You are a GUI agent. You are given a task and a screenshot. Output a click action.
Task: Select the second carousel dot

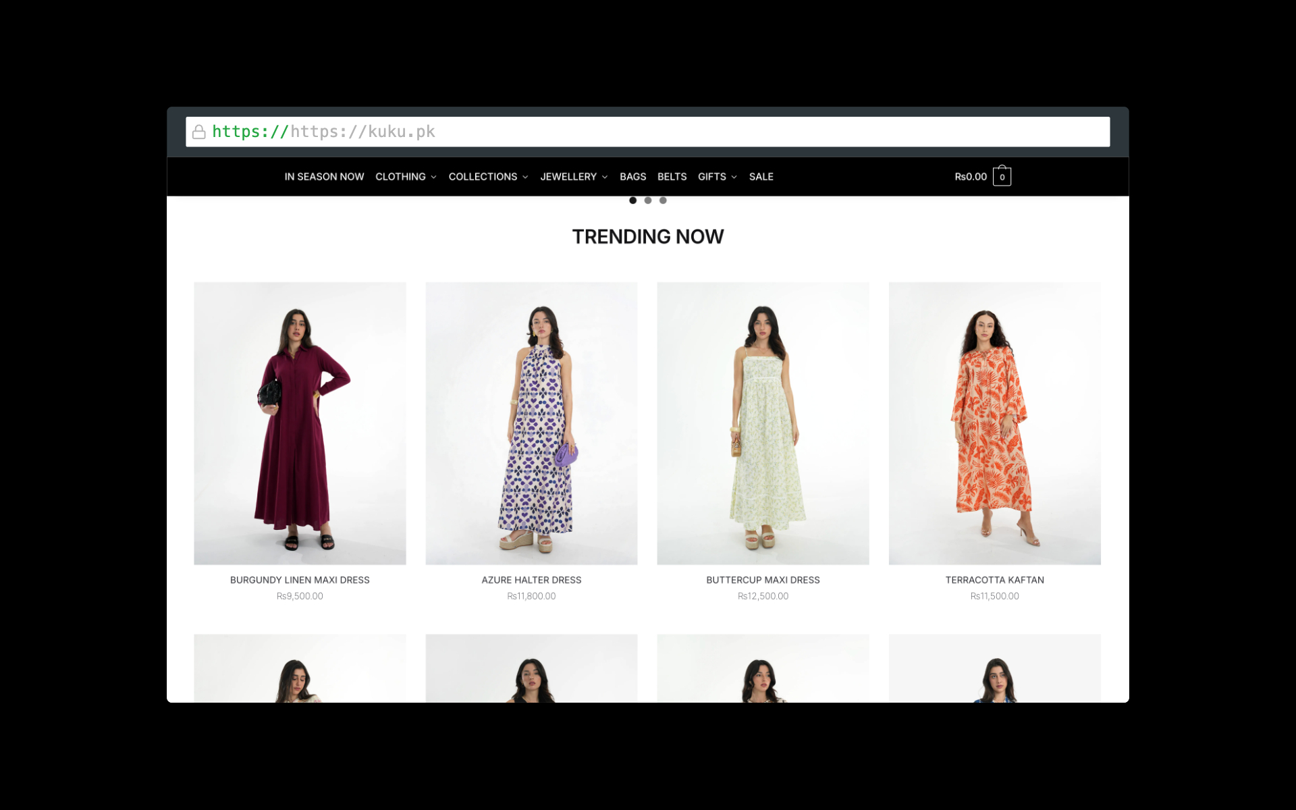click(648, 200)
